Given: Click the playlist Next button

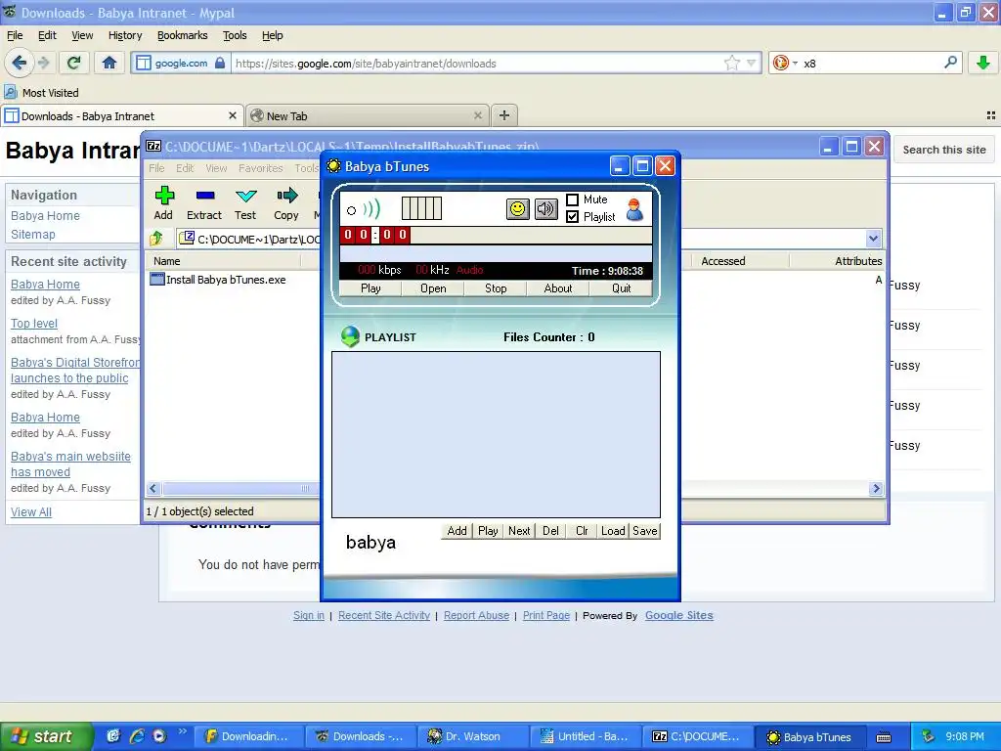Looking at the screenshot, I should [x=519, y=531].
